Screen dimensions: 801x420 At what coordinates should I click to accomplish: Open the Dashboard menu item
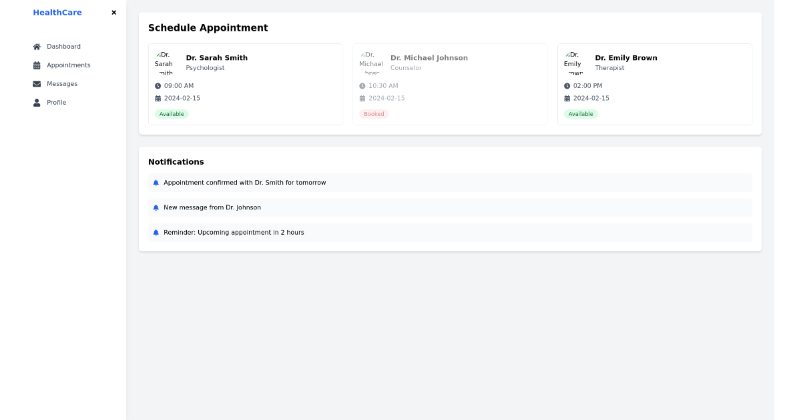[x=63, y=47]
